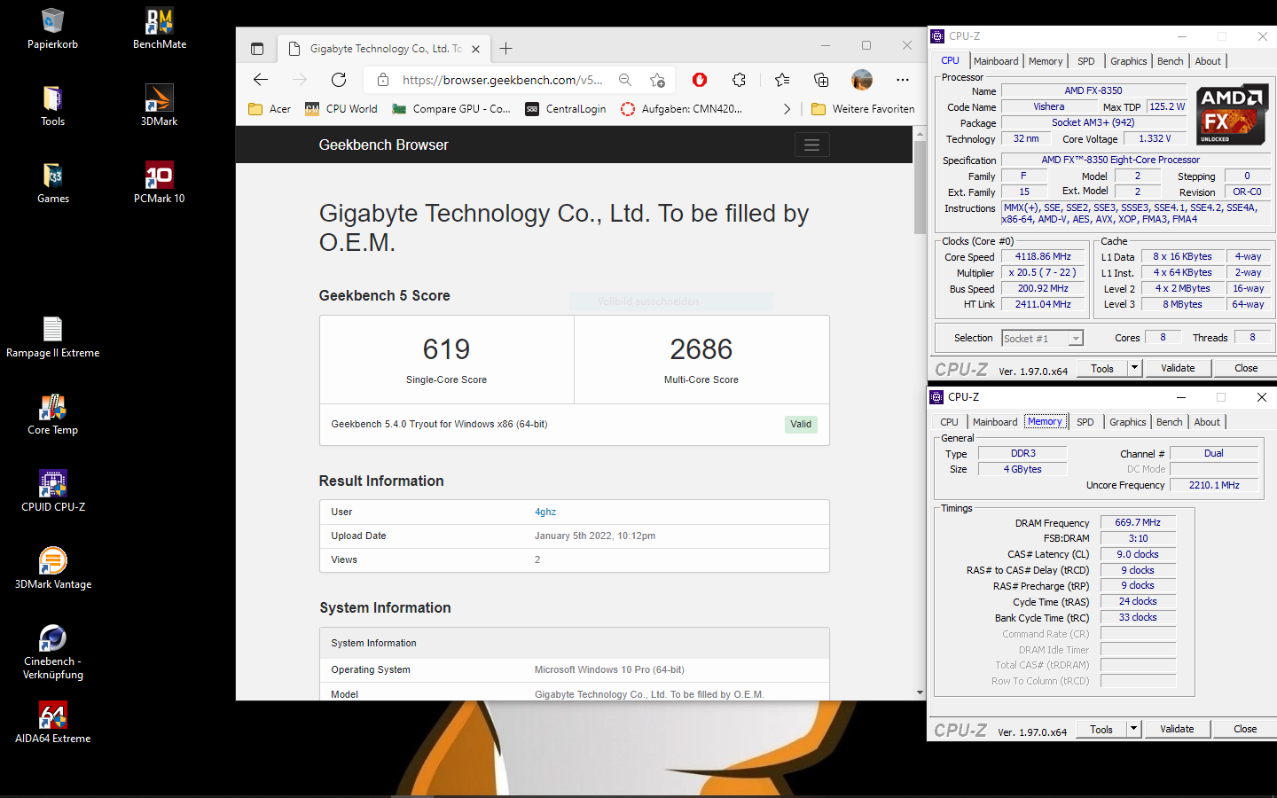1277x798 pixels.
Task: Click the Geekbench Browser header link
Action: point(383,145)
